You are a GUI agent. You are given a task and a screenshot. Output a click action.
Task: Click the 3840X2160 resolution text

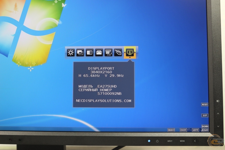pos(101,72)
